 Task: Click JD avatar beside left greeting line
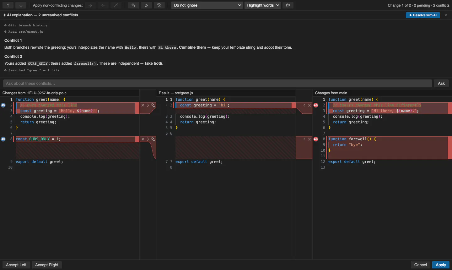(3, 105)
